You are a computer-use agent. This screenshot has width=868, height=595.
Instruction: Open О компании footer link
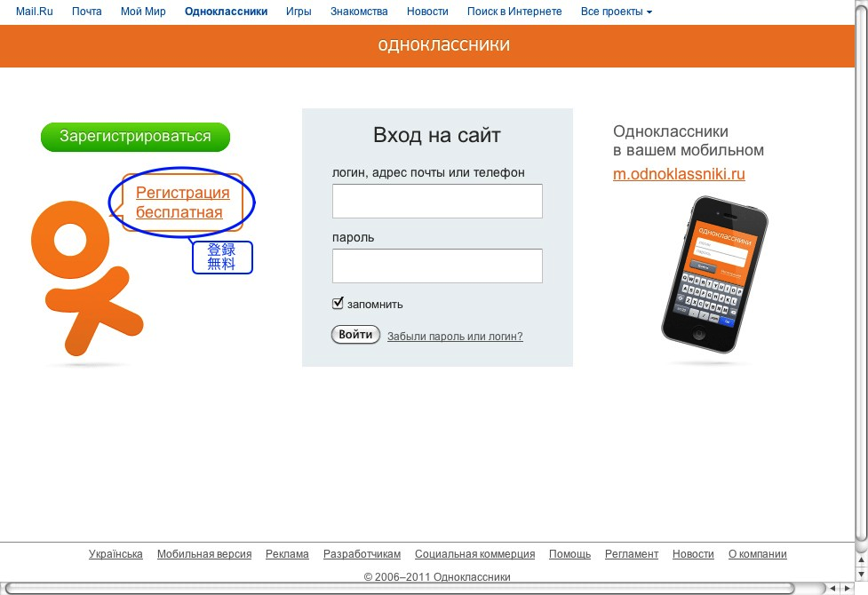[757, 554]
